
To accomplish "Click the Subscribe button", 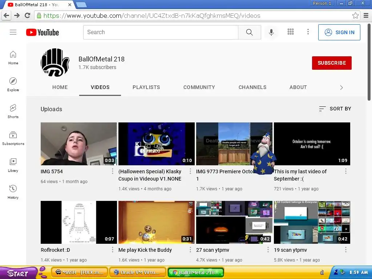I will 332,63.
